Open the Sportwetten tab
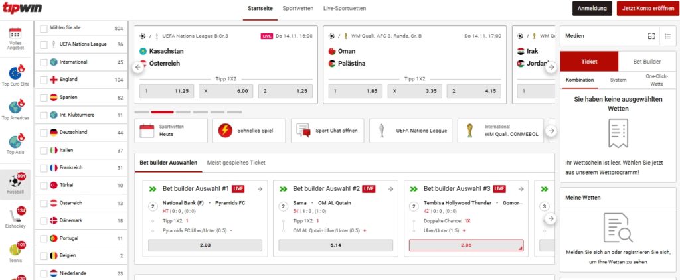Image resolution: width=680 pixels, height=280 pixels. (x=298, y=8)
